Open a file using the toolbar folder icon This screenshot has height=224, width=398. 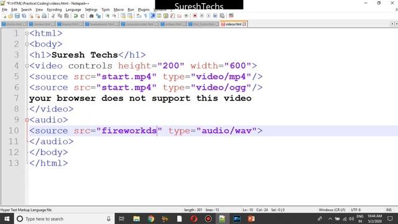pos(11,16)
